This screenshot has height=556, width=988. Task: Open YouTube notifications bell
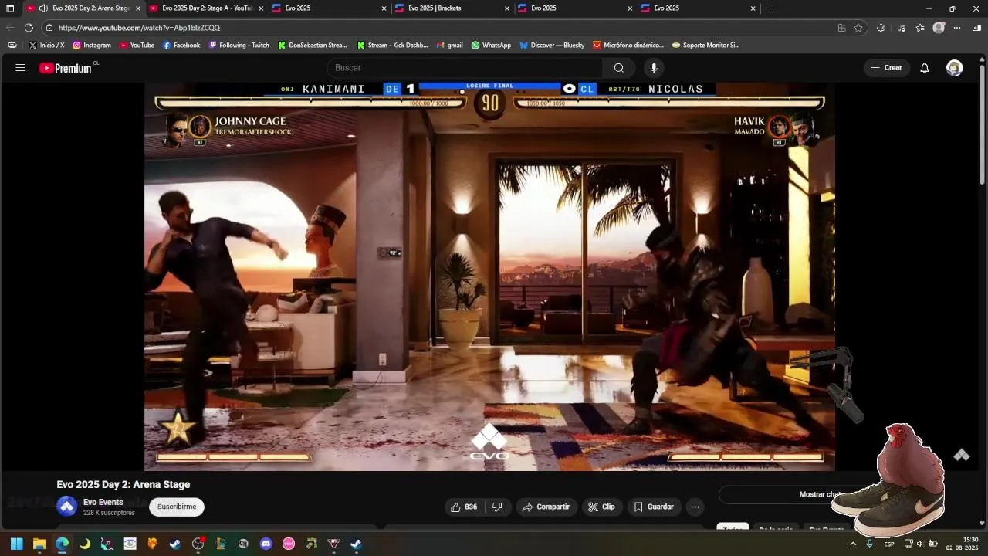coord(925,68)
